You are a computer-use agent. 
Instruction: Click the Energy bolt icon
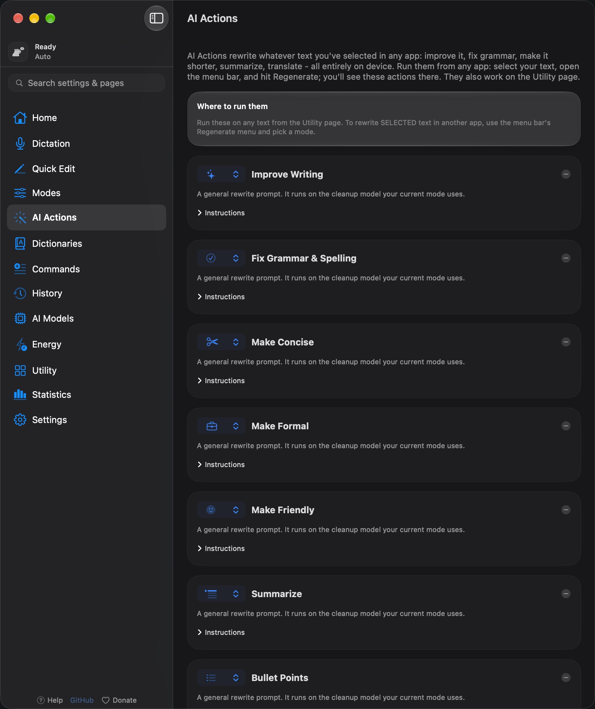(x=21, y=344)
